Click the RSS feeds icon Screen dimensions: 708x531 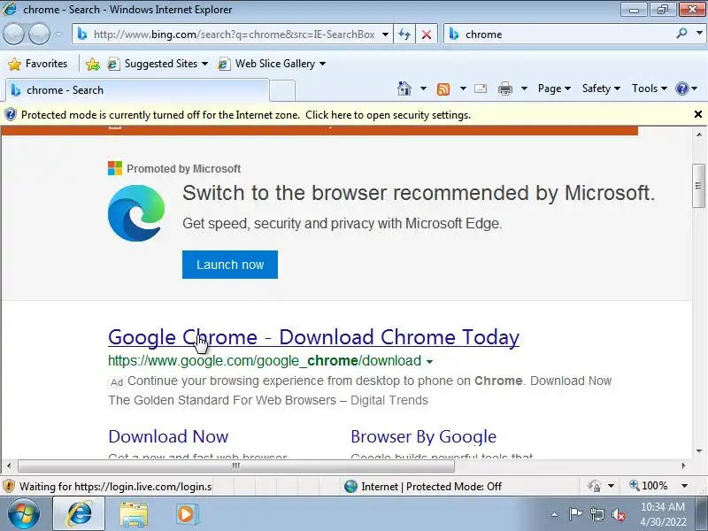pos(443,88)
